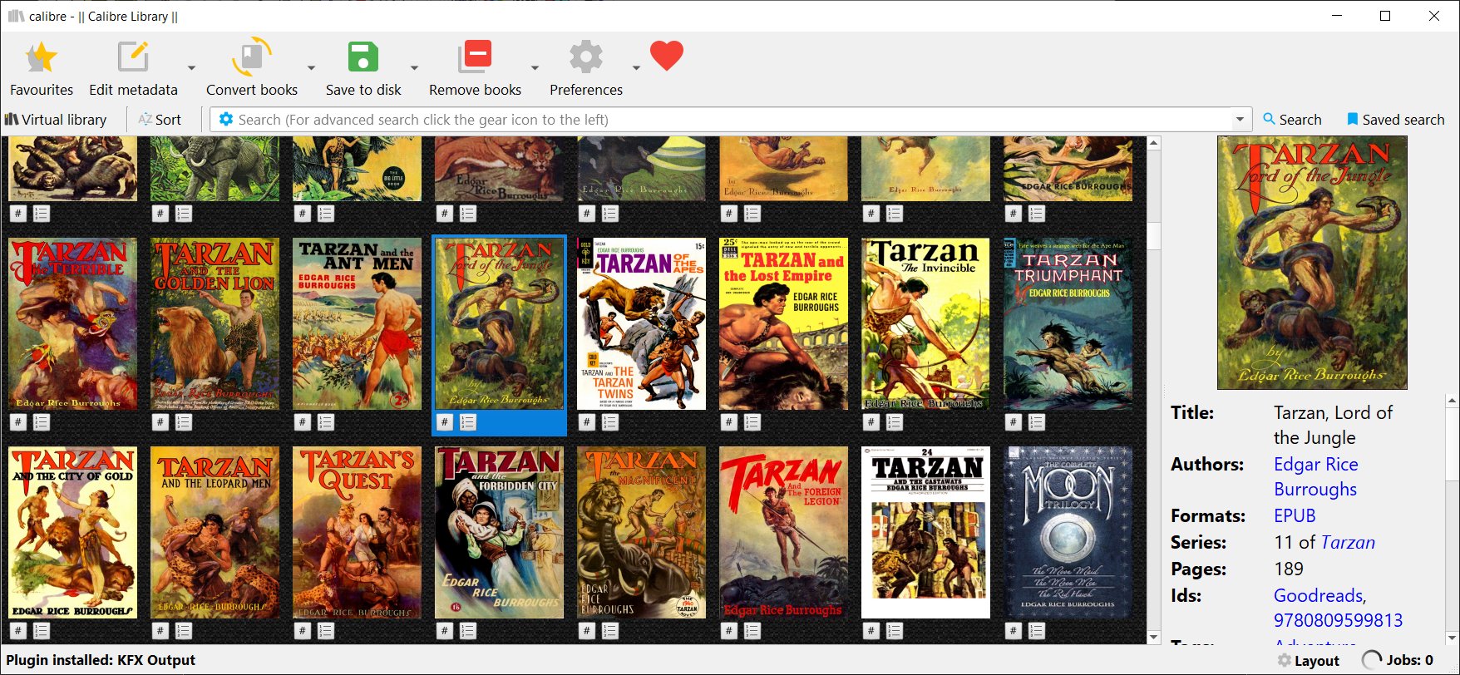The height and width of the screenshot is (675, 1460).
Task: Click status text 'Plugin installed: KFX Output'
Action: [x=101, y=661]
